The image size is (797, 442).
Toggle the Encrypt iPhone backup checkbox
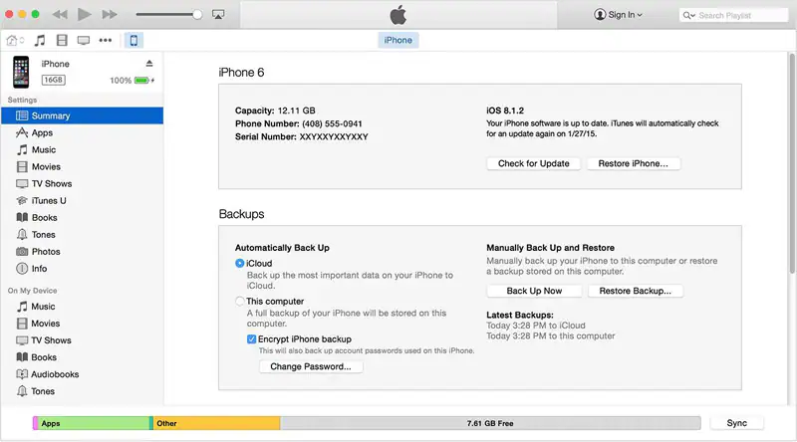point(251,338)
